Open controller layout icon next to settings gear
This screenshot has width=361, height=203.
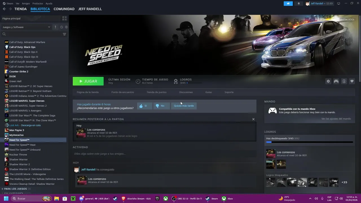(x=336, y=81)
